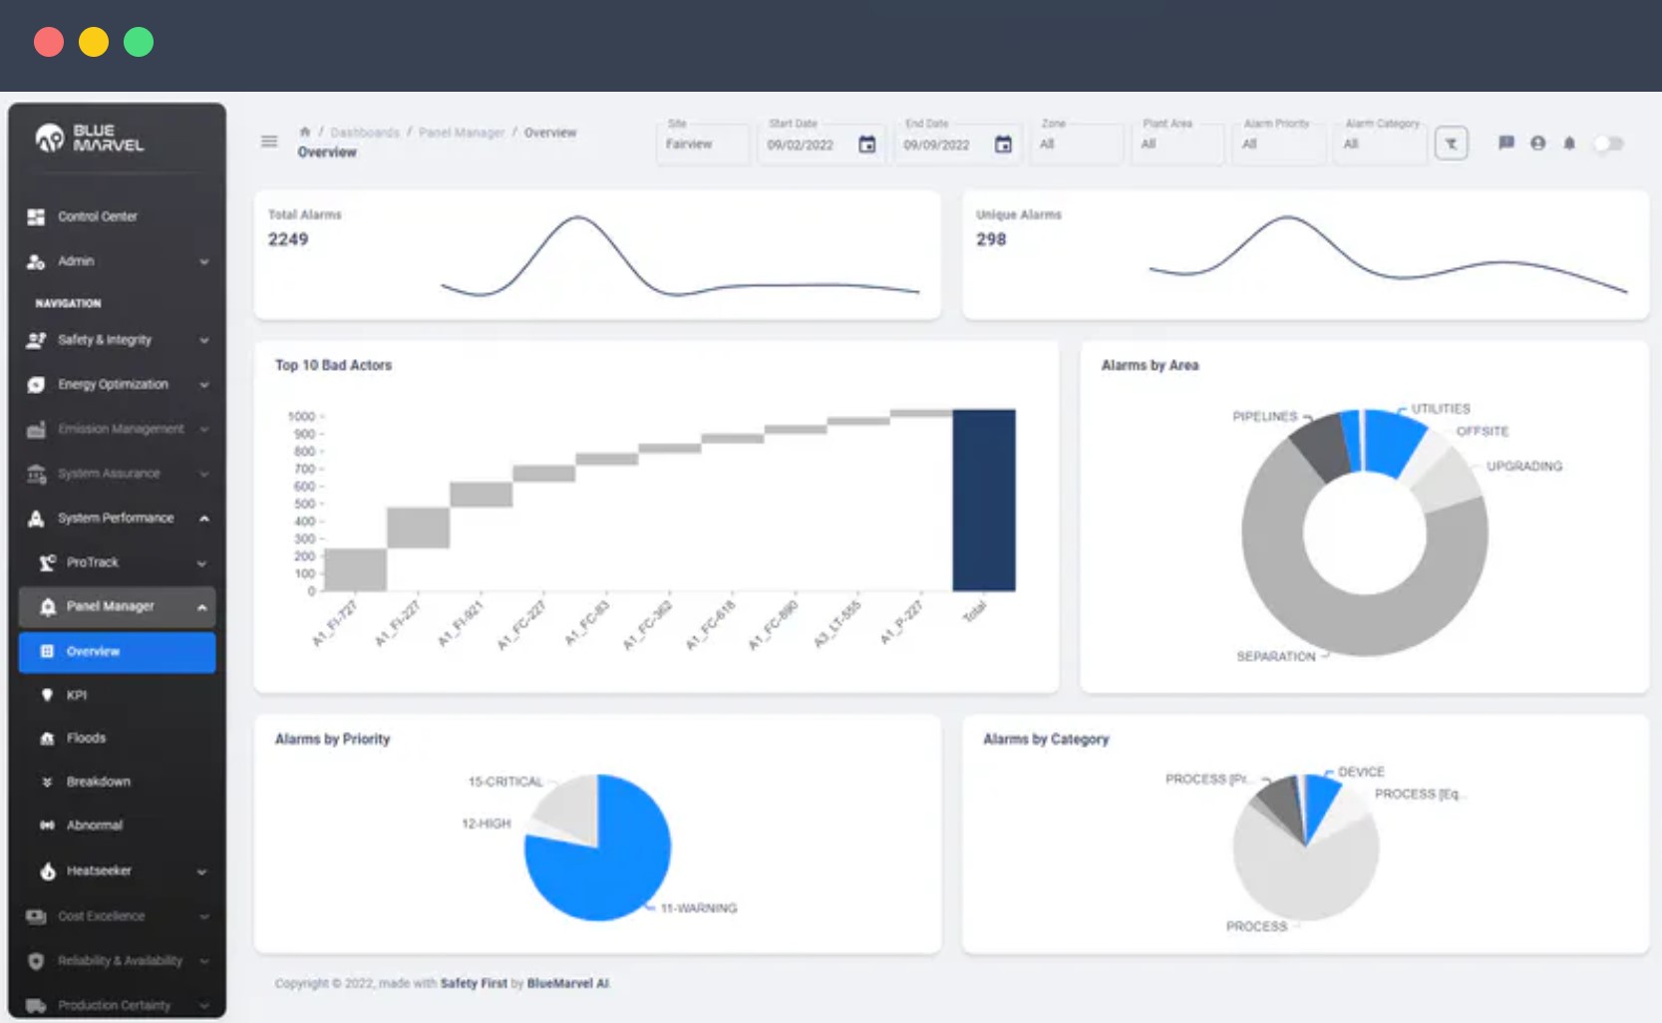
Task: Click the notifications bell icon
Action: [1569, 144]
